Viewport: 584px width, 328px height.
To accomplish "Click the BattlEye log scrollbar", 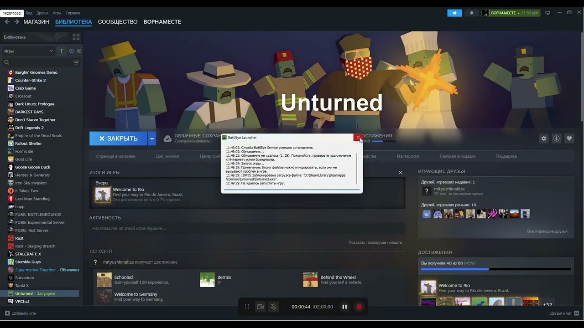I will [357, 169].
